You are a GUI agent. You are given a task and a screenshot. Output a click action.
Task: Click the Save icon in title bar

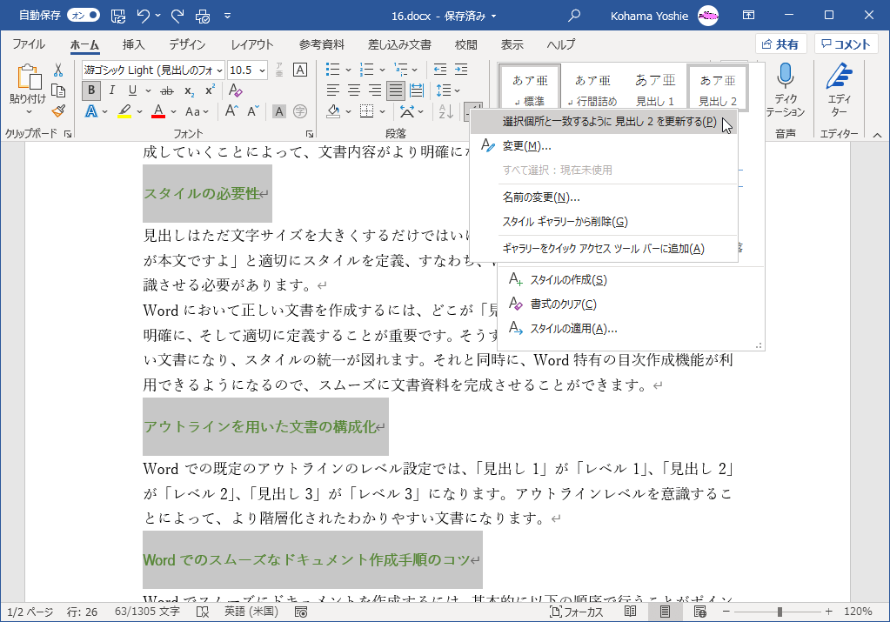point(118,16)
